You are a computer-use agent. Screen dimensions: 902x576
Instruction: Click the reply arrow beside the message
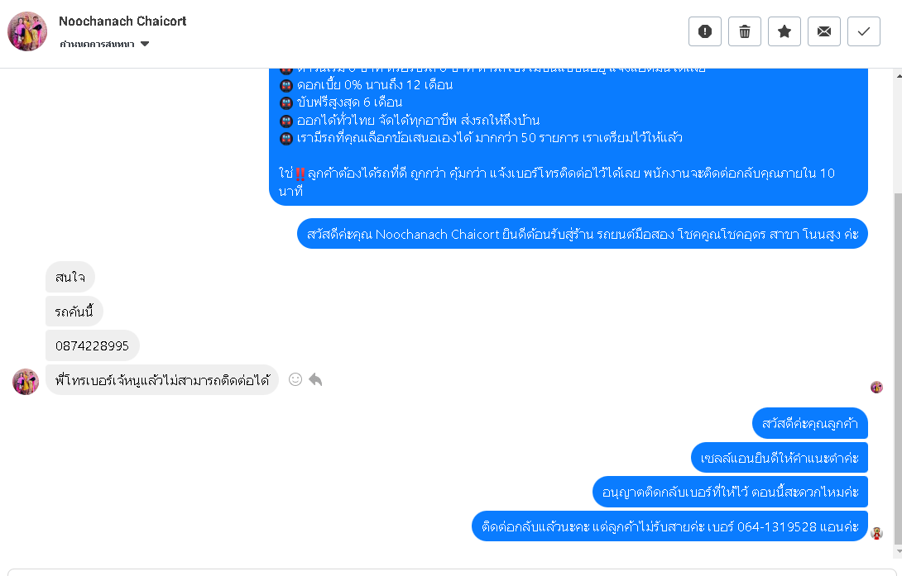[x=315, y=379]
